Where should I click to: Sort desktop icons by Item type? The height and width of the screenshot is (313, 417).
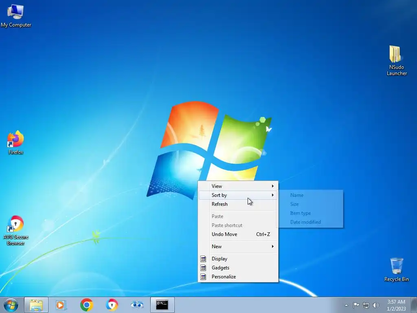tap(311, 213)
